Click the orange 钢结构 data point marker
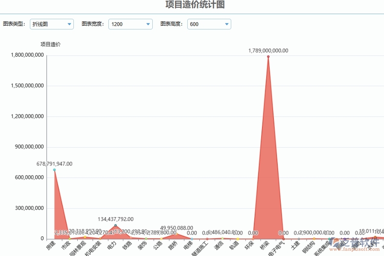This screenshot has height=256, width=384. pyautogui.click(x=314, y=239)
